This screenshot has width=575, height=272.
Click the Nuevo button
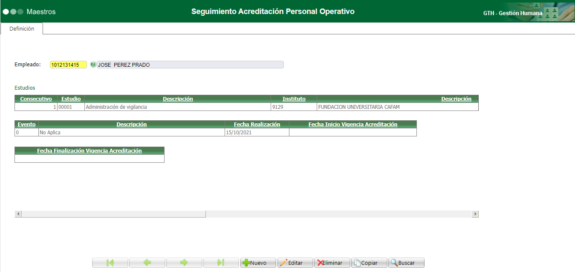pos(258,263)
